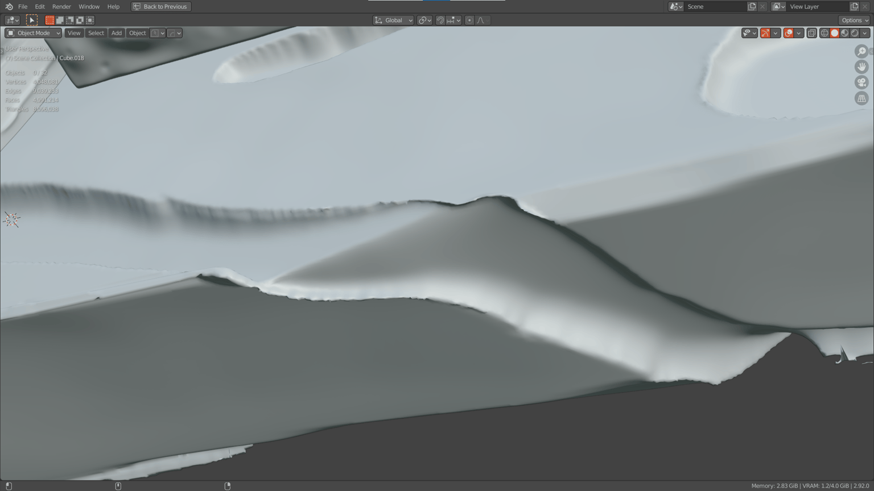This screenshot has width=874, height=491.
Task: Choose the Extend selection mode
Action: tap(60, 20)
